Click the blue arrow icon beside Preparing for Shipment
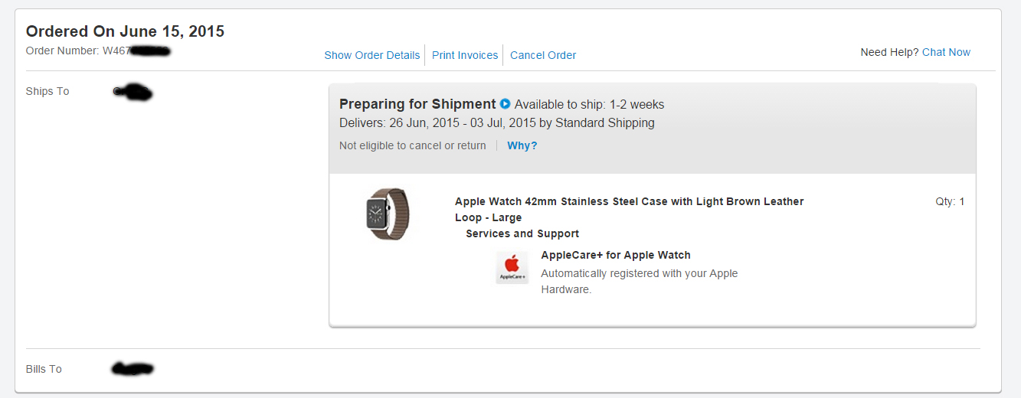 [505, 104]
